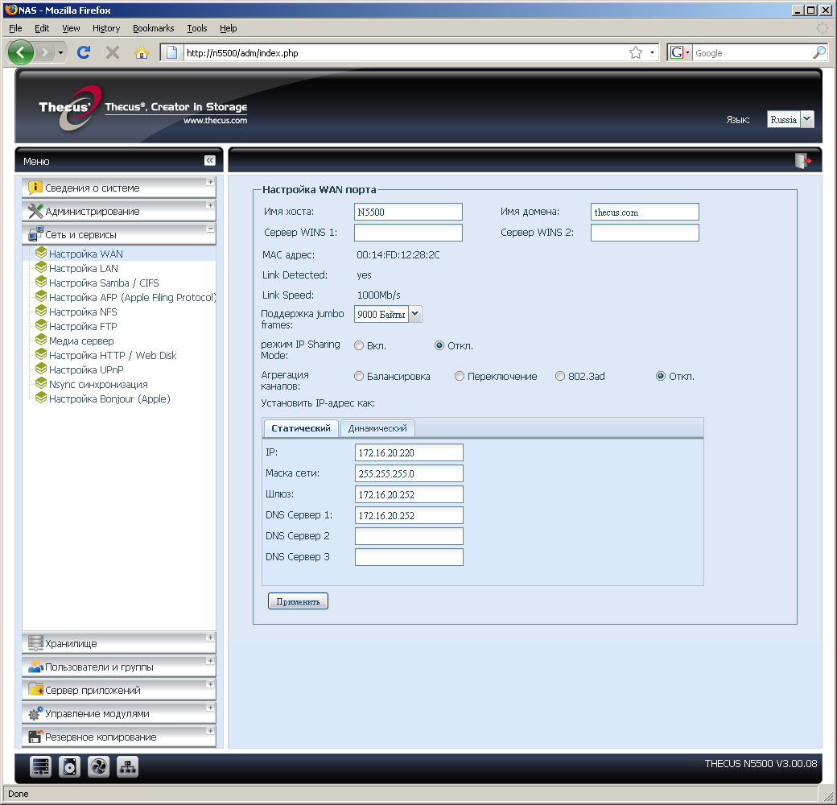Click the Маска сети field
The width and height of the screenshot is (837, 805).
pyautogui.click(x=409, y=473)
